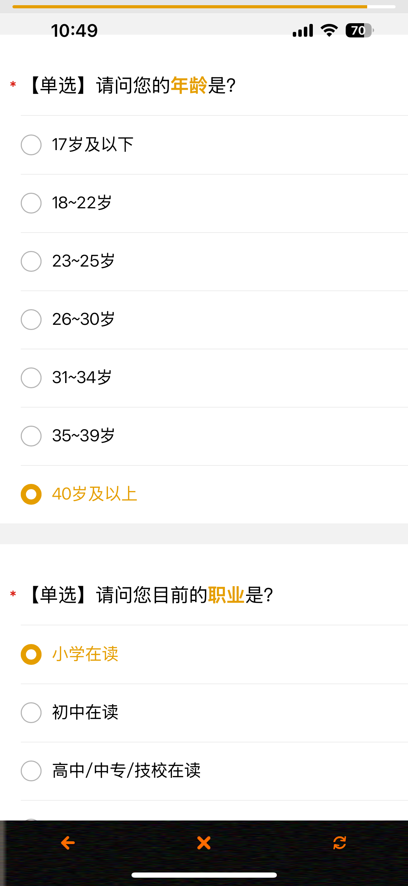408x886 pixels.
Task: Tap the home indicator bar at bottom
Action: tap(204, 875)
